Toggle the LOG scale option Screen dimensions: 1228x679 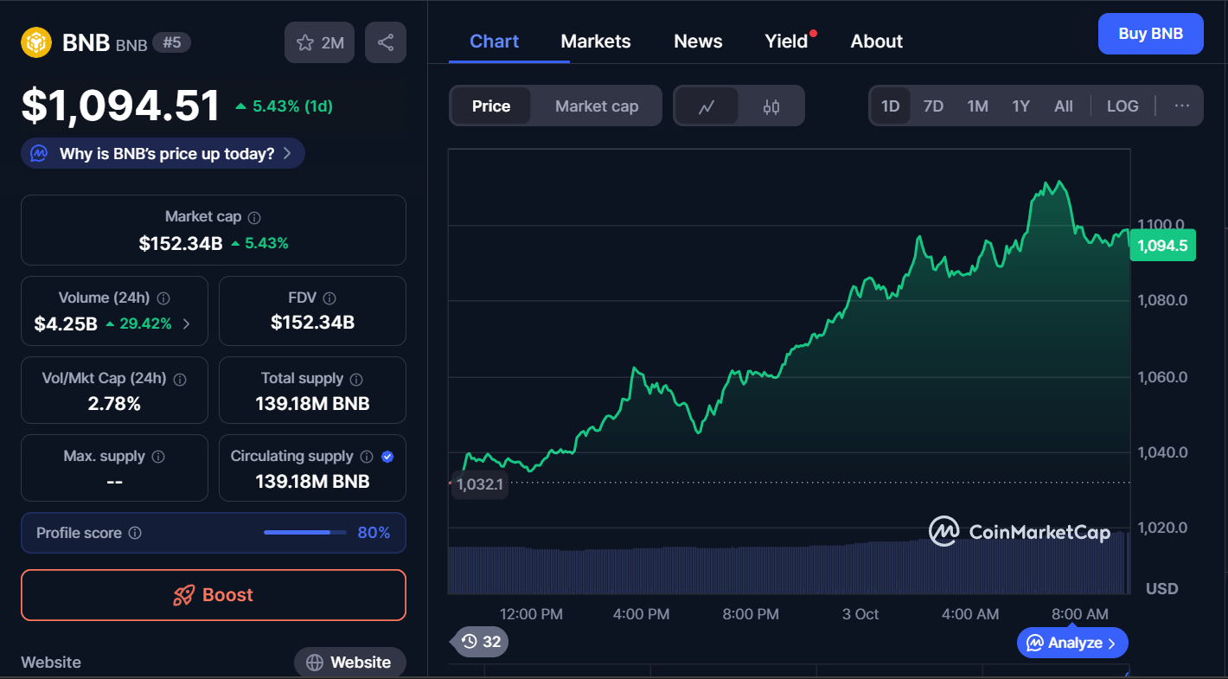click(x=1122, y=106)
